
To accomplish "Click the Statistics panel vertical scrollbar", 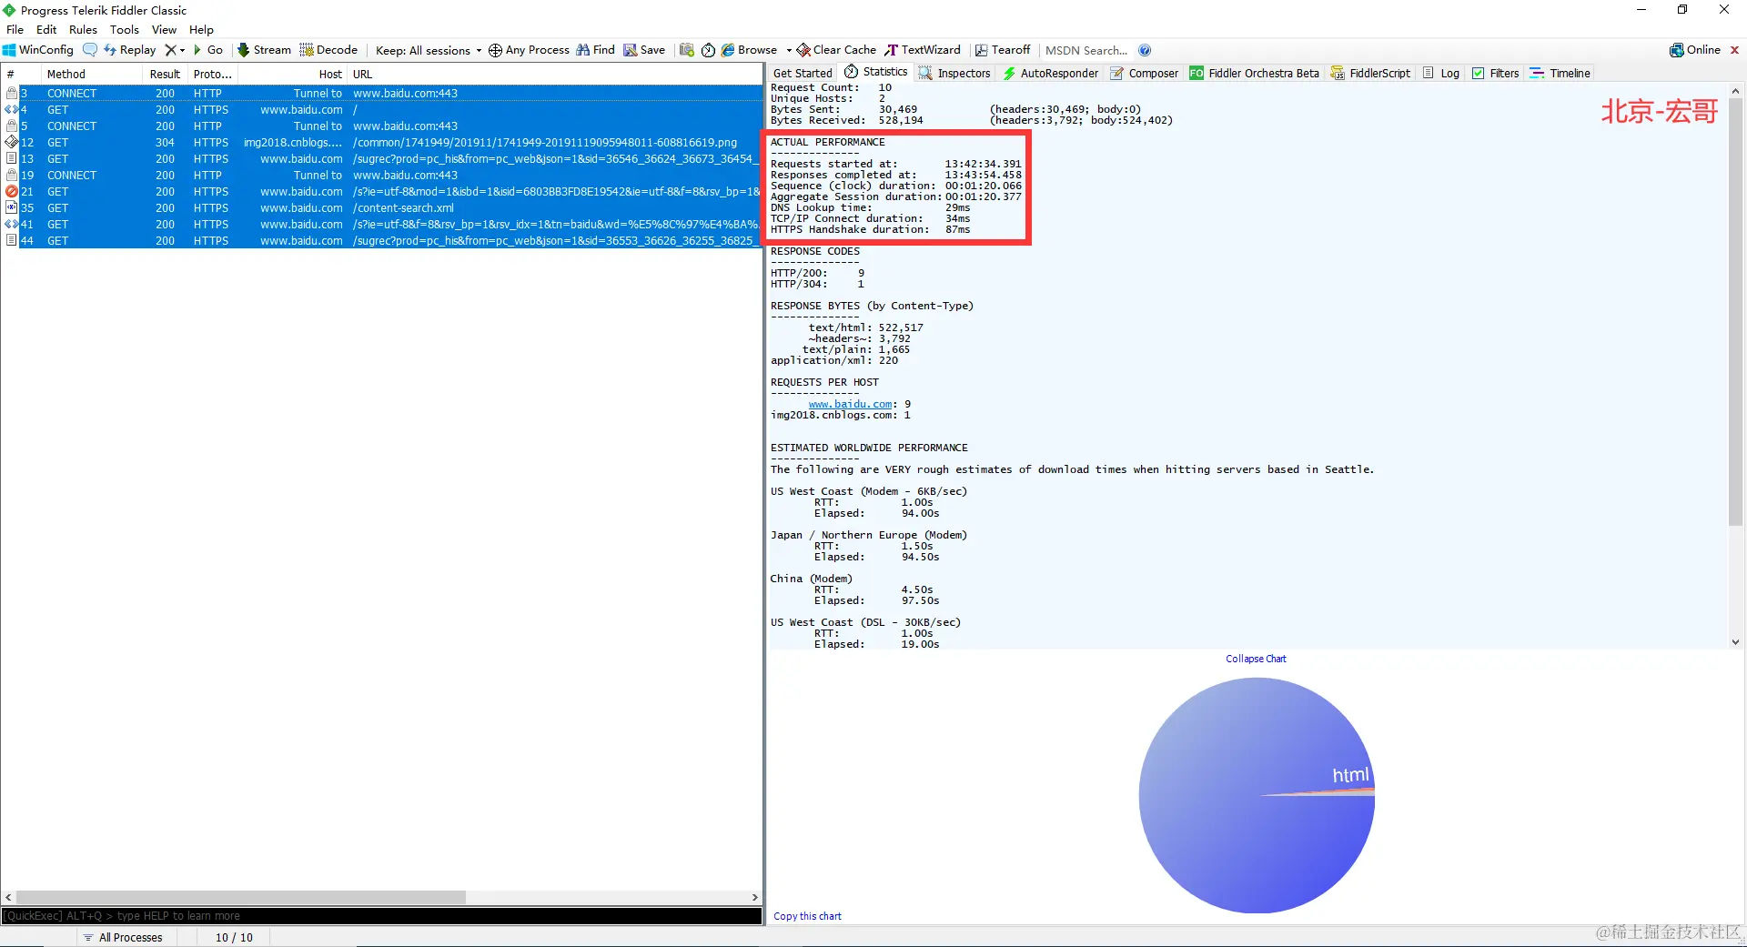I will tap(1735, 311).
